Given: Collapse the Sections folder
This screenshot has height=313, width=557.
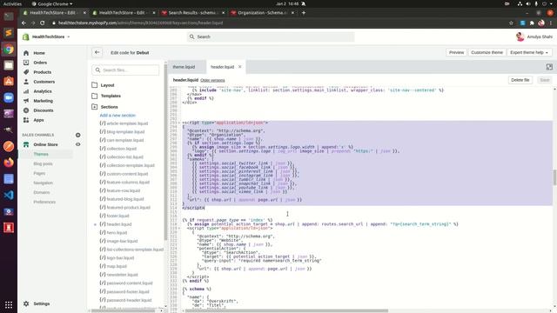Looking at the screenshot, I should [x=104, y=107].
